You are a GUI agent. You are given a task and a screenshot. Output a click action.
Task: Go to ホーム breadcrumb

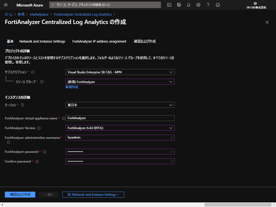tap(9, 15)
